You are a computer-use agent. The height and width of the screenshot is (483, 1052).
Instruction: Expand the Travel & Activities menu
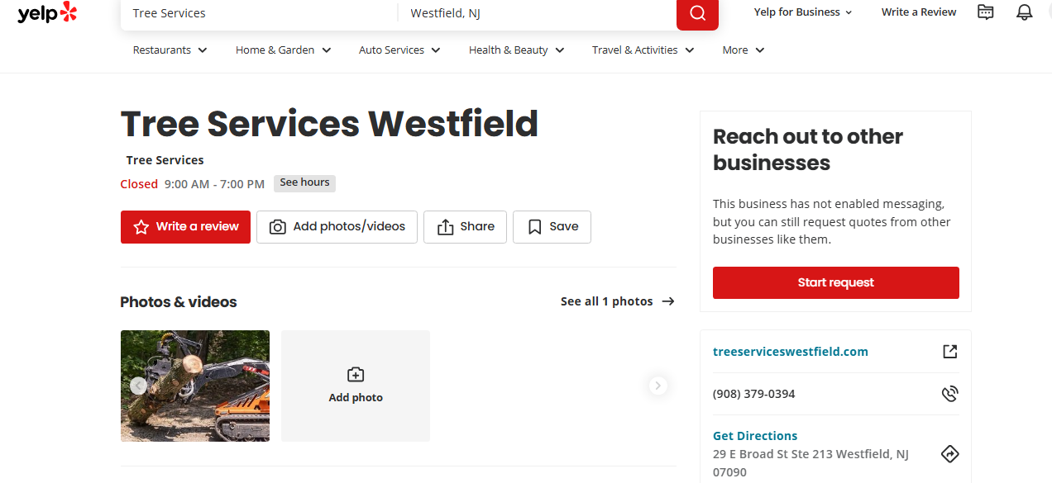click(x=643, y=50)
